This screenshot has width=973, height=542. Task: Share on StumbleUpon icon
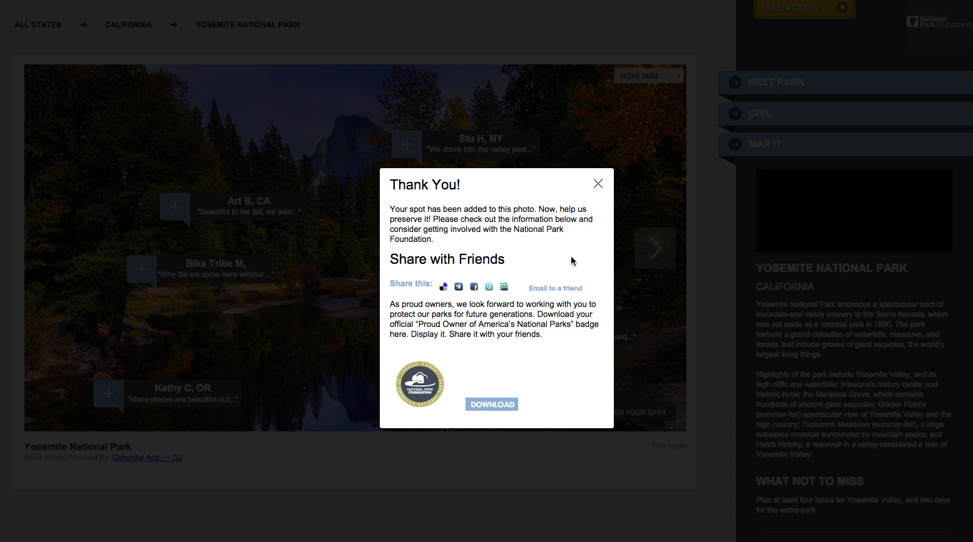(504, 287)
